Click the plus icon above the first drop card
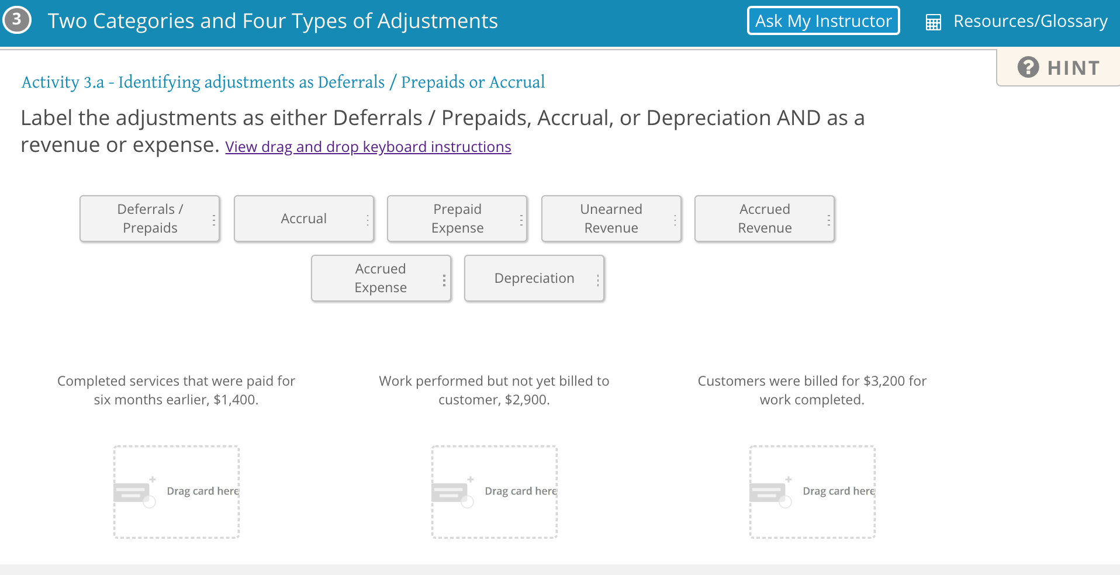 click(x=153, y=479)
